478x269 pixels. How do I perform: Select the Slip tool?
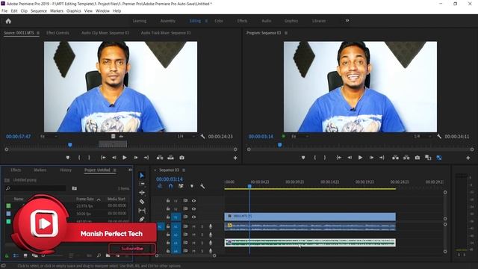tap(142, 211)
